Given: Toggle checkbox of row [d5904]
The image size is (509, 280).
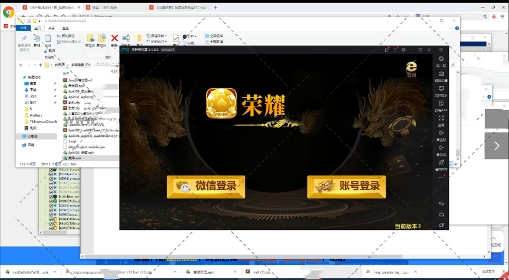Looking at the screenshot, I should [51, 179].
